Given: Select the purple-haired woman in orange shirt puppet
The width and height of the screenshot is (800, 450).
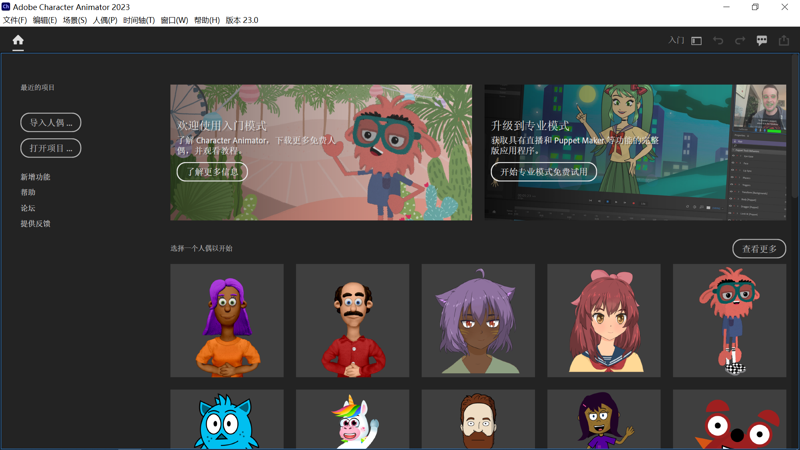Looking at the screenshot, I should (227, 320).
